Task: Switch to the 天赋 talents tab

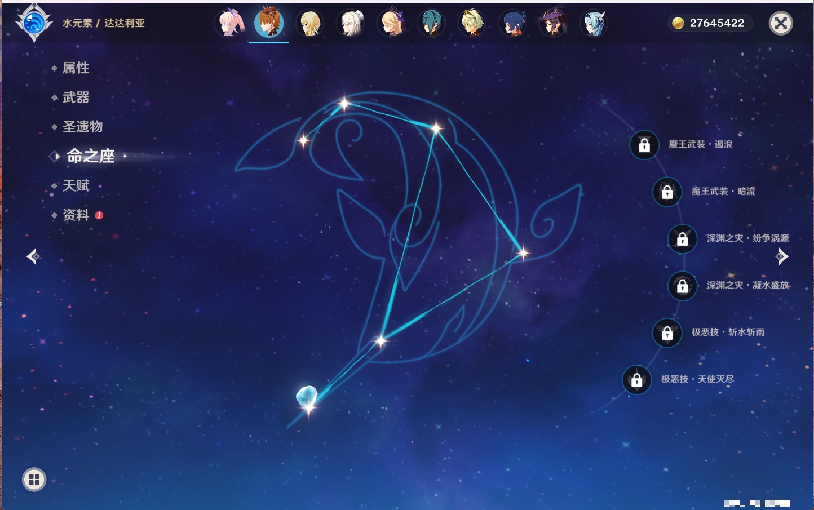Action: click(x=76, y=185)
